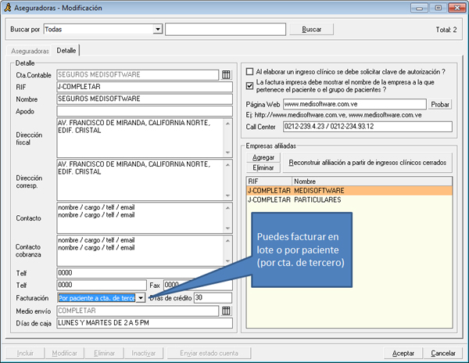This screenshot has height=363, width=469.
Task: Click Probar next to the web page field
Action: (x=441, y=104)
